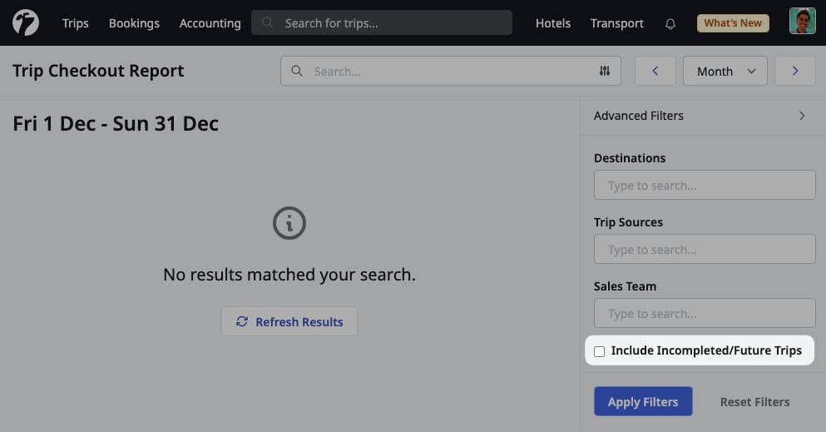
Task: Click the info icon above no results message
Action: pos(289,223)
